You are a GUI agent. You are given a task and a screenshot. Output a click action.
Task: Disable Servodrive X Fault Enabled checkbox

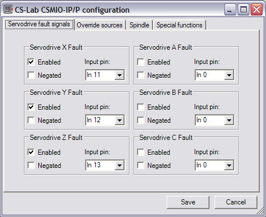coord(31,62)
